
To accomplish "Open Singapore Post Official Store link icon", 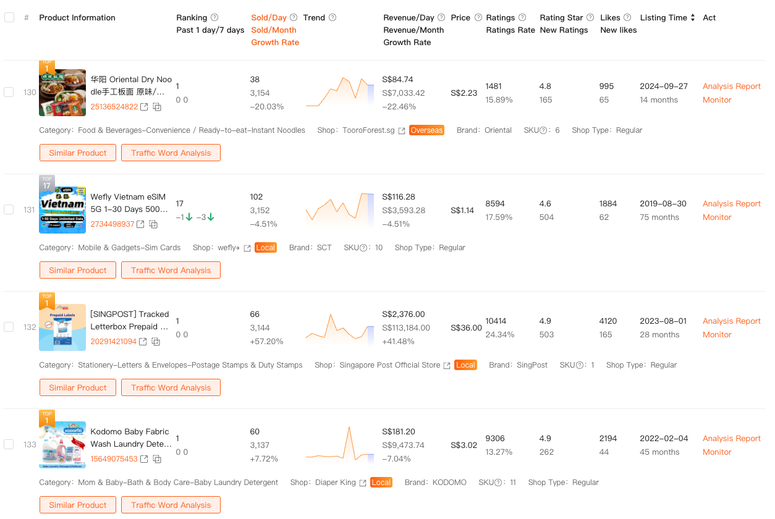I will pos(446,365).
